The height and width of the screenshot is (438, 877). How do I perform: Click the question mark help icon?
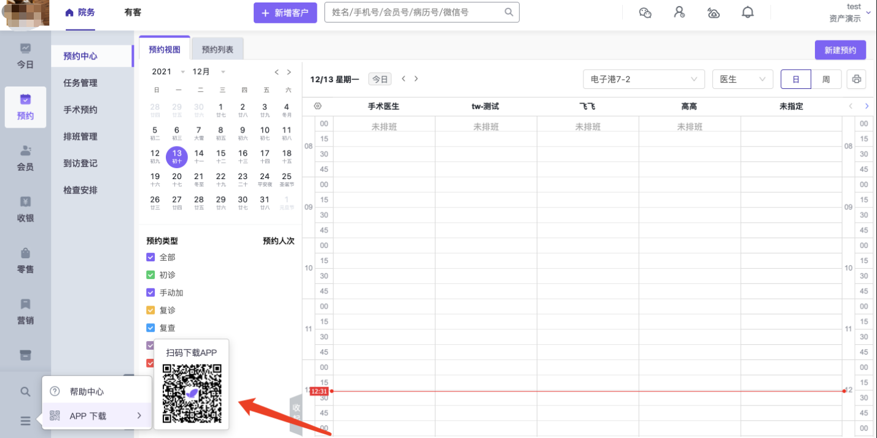pos(55,391)
